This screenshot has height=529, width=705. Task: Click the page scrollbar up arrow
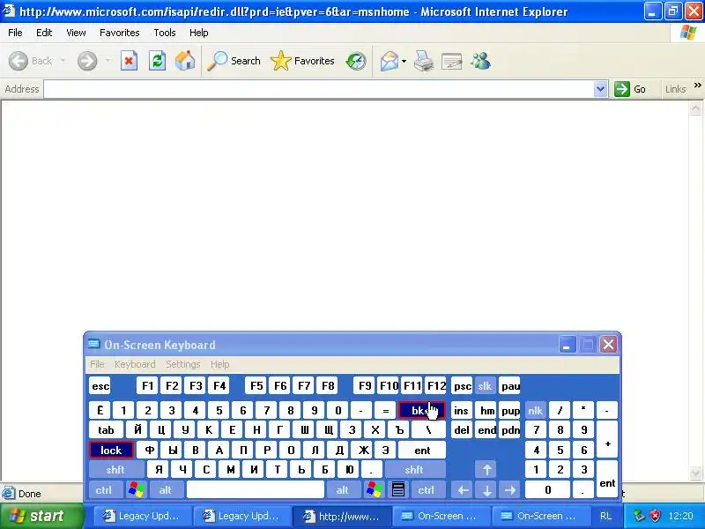click(695, 108)
